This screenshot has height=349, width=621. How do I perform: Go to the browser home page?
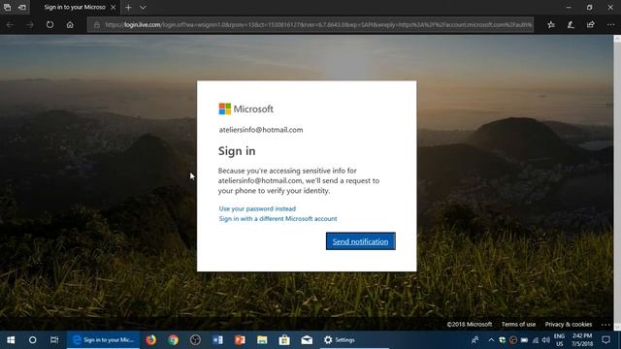click(x=70, y=24)
